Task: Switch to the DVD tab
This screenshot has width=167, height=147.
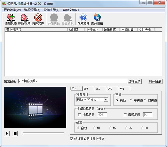Action: coord(112,89)
